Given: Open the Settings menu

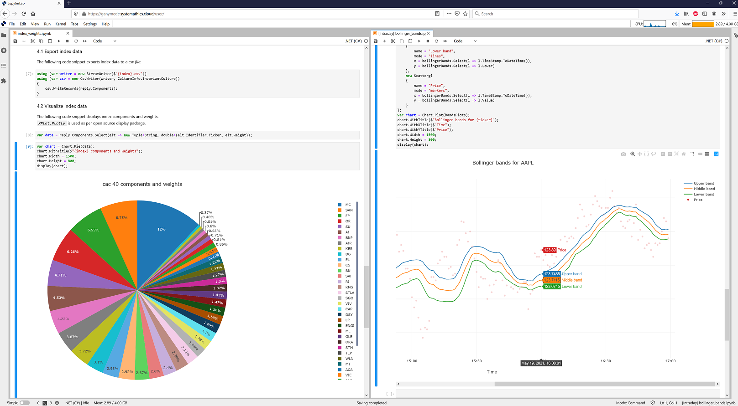Looking at the screenshot, I should (x=90, y=24).
